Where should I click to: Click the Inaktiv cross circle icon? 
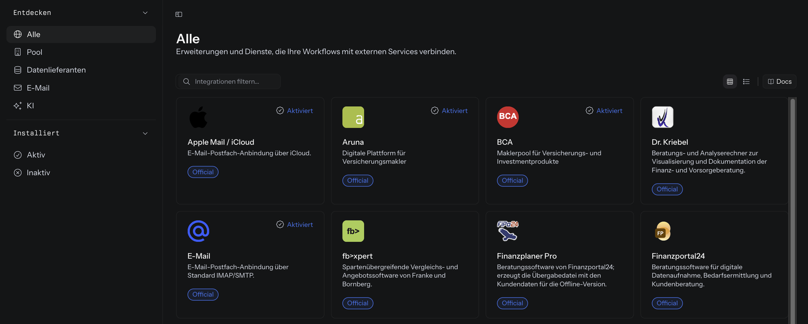tap(18, 173)
